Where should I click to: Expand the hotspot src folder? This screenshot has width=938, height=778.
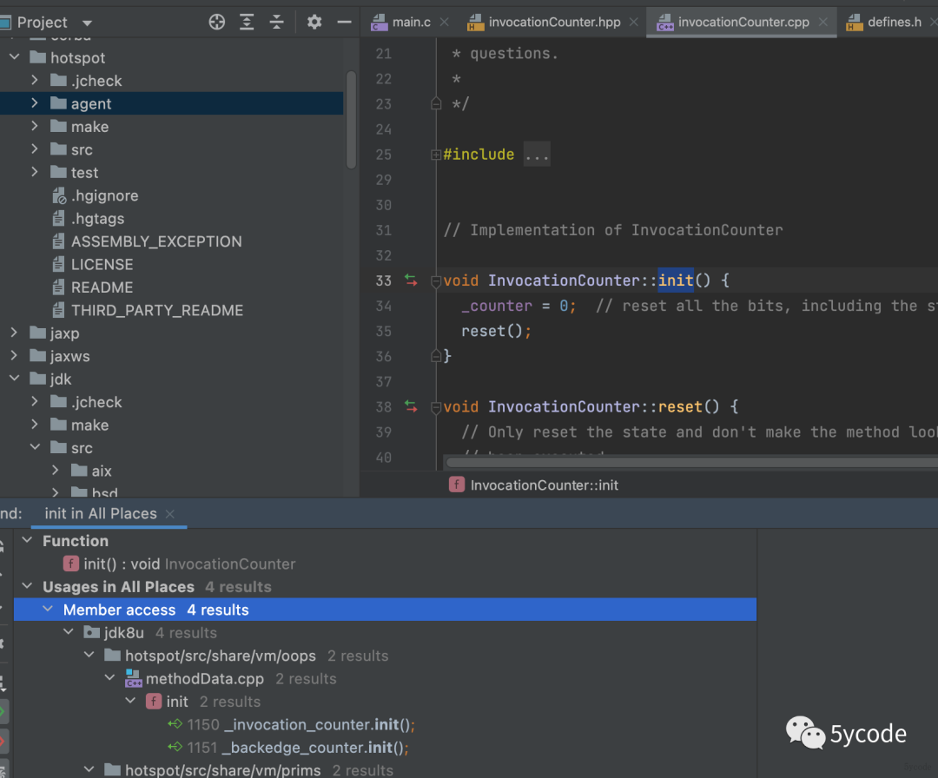(x=35, y=149)
